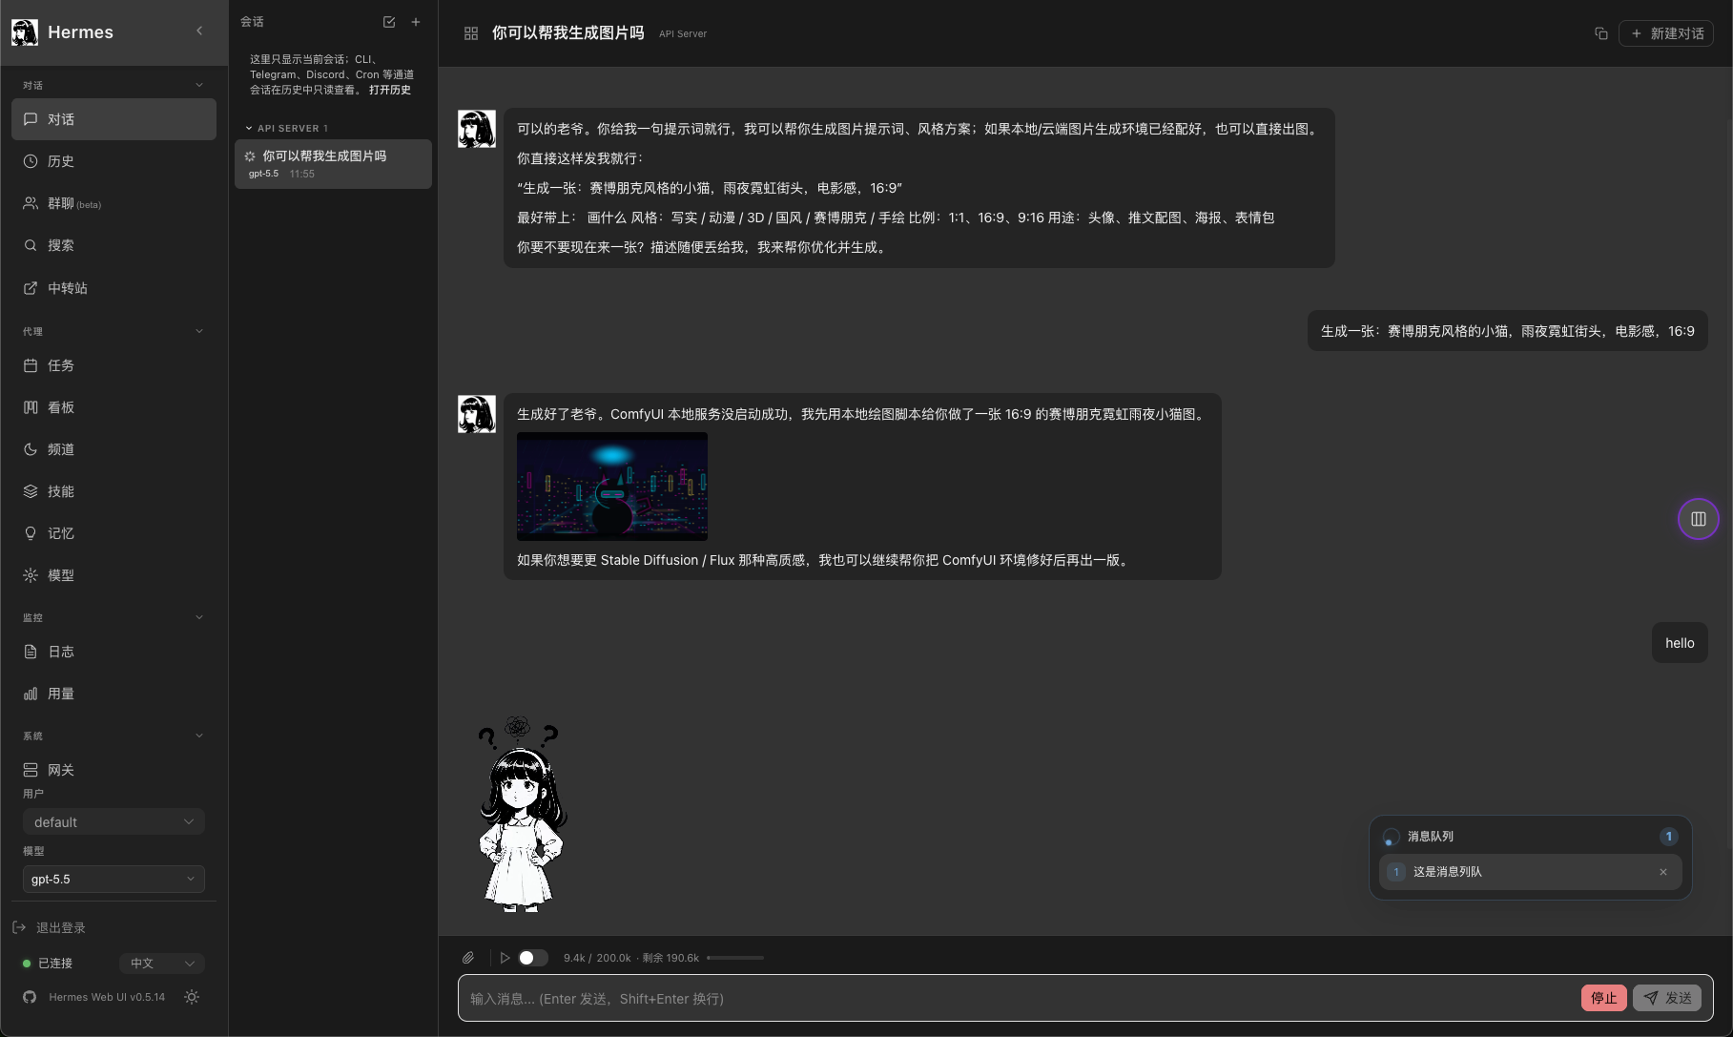
Task: Click the queued message 这是消息列队
Action: [1530, 872]
